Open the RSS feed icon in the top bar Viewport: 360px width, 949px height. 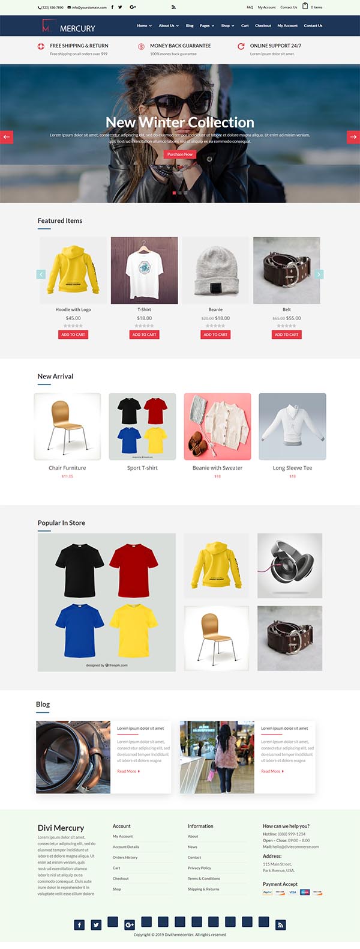(173, 7)
